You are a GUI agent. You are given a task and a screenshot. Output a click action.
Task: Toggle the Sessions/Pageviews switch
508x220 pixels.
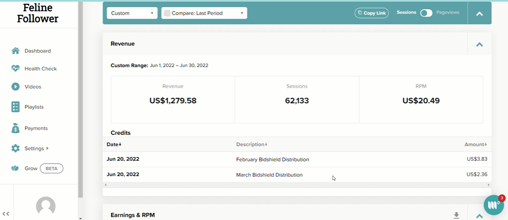pos(426,13)
